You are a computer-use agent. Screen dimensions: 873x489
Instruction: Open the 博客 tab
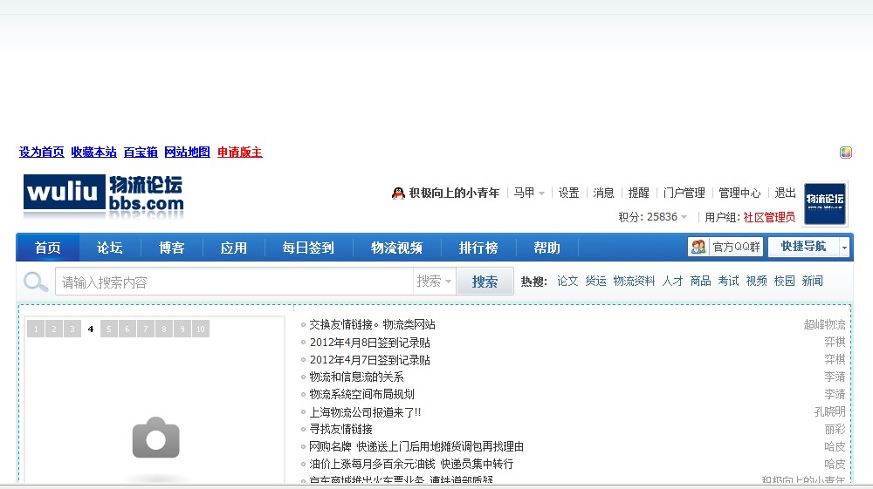click(171, 248)
